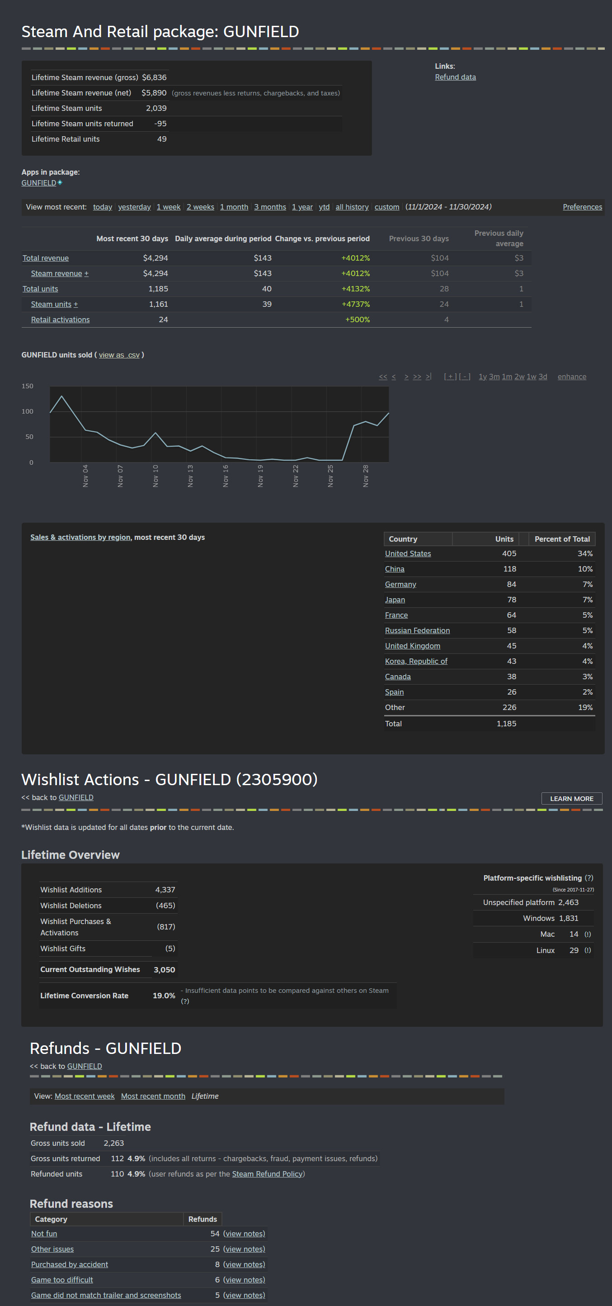
Task: Zoom out chart with [-]
Action: (x=465, y=377)
